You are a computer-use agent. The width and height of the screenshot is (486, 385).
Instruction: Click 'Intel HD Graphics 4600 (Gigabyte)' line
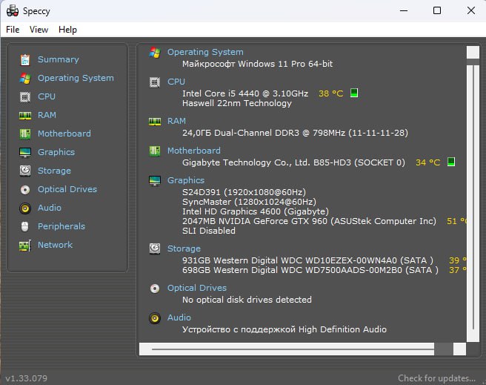pos(256,211)
